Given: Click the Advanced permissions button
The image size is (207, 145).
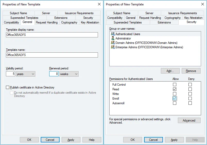Looking at the screenshot, I should [x=189, y=120].
